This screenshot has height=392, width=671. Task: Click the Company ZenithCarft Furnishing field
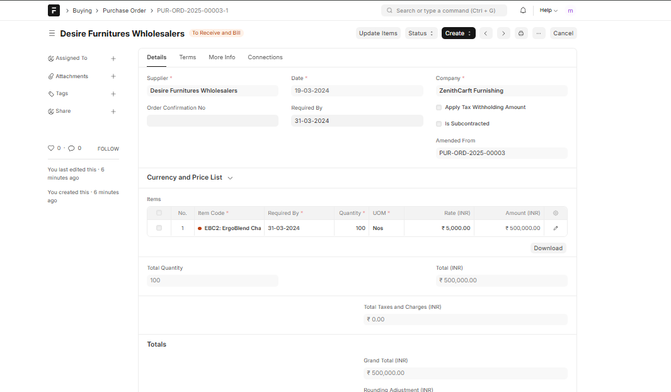pos(502,91)
